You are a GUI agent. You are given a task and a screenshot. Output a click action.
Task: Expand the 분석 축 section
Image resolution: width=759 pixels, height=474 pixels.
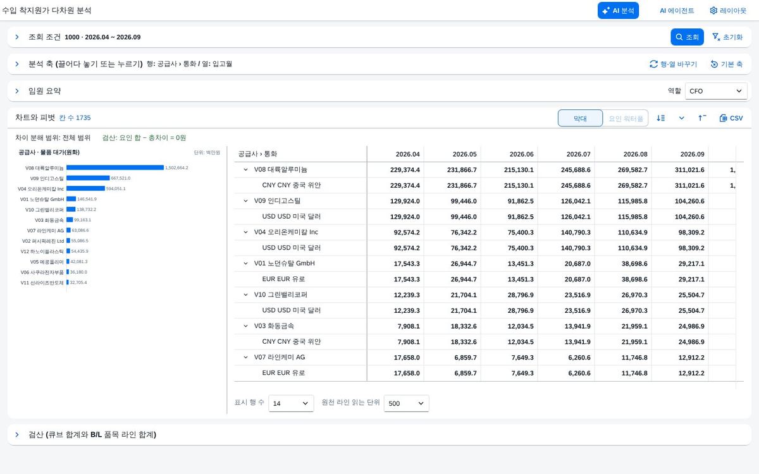tap(17, 64)
